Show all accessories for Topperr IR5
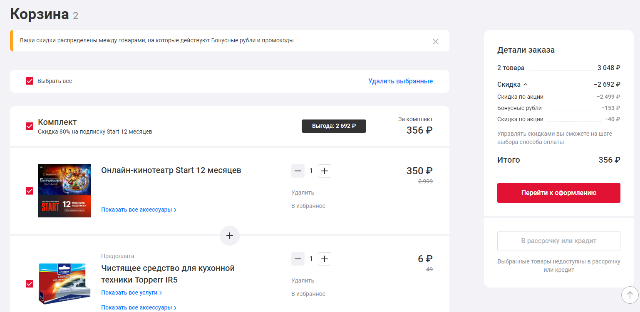The image size is (640, 312). [139, 307]
